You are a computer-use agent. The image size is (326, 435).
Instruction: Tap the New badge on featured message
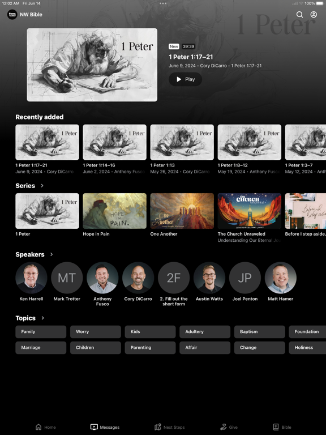pyautogui.click(x=174, y=46)
